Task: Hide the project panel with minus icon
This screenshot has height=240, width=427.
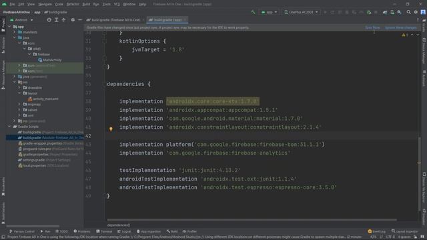Action: pos(80,20)
